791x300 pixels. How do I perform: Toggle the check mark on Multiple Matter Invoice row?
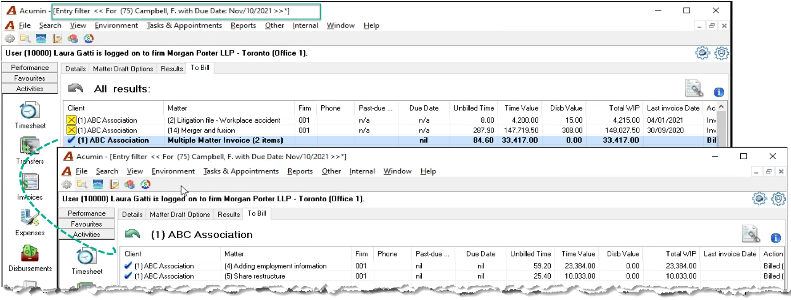[x=71, y=140]
